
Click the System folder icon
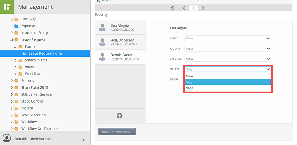tap(16, 108)
